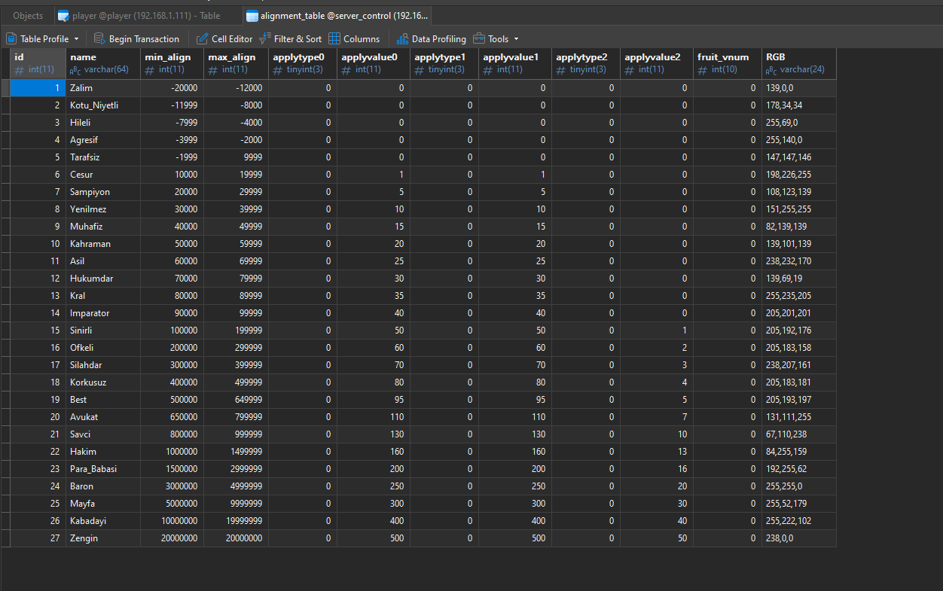Click the name column header

(103, 63)
